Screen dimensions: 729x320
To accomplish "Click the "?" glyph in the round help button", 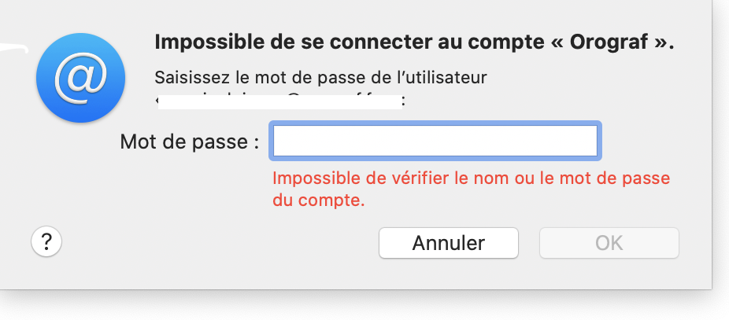I will [46, 241].
